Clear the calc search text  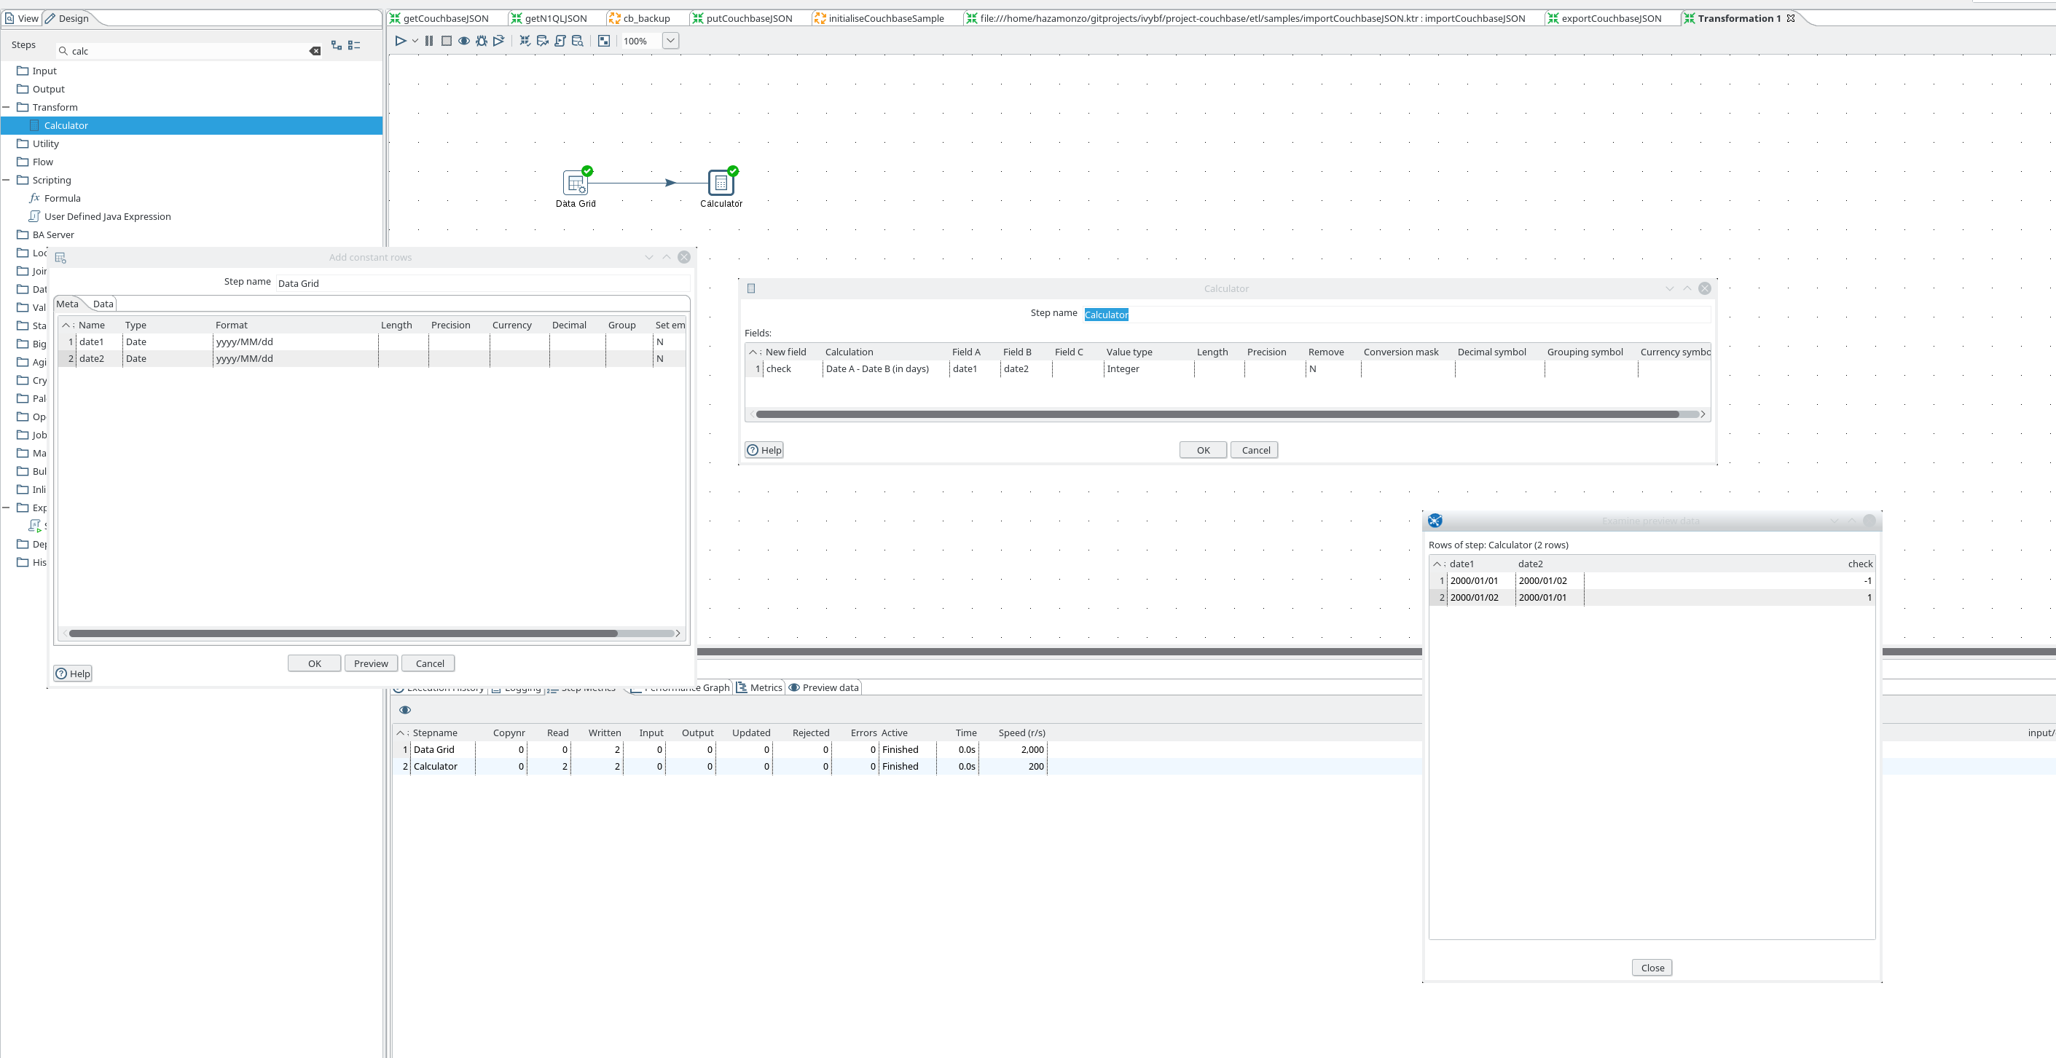[315, 51]
